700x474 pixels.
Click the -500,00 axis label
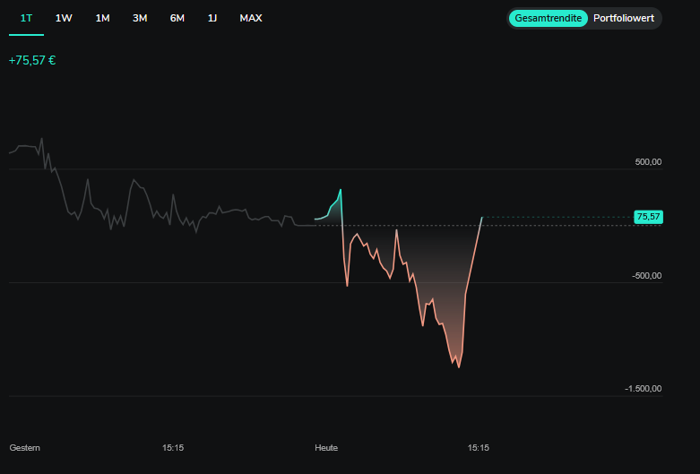click(x=645, y=276)
